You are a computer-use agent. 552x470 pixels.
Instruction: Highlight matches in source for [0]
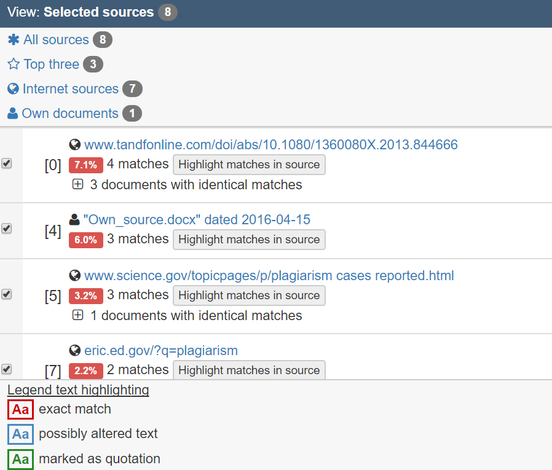point(249,165)
